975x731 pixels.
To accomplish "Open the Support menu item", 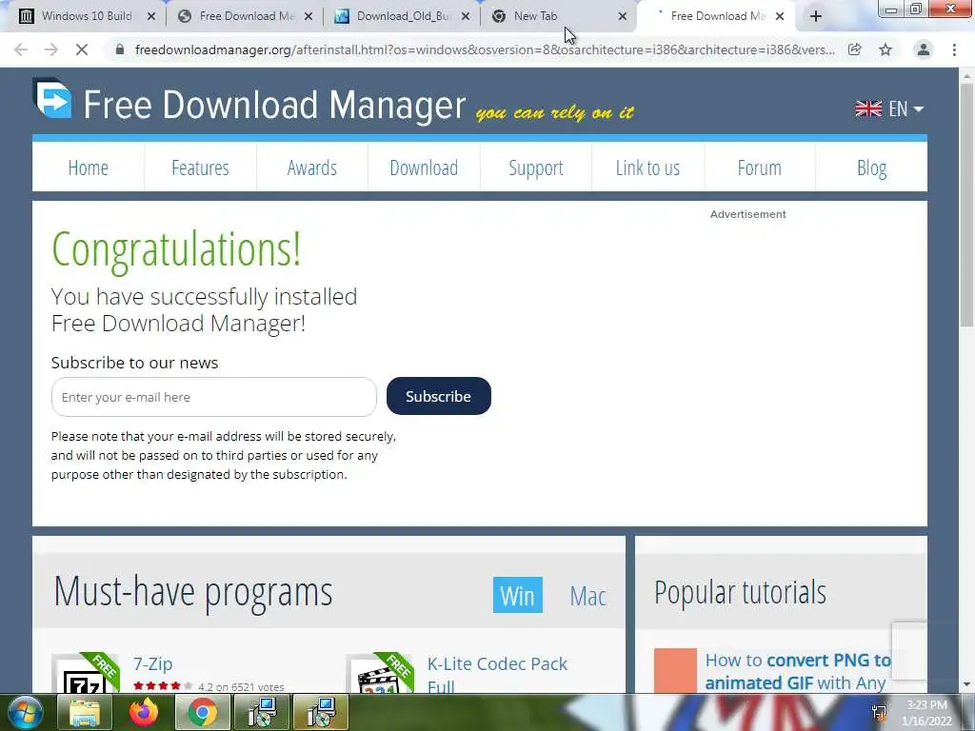I will pos(536,168).
